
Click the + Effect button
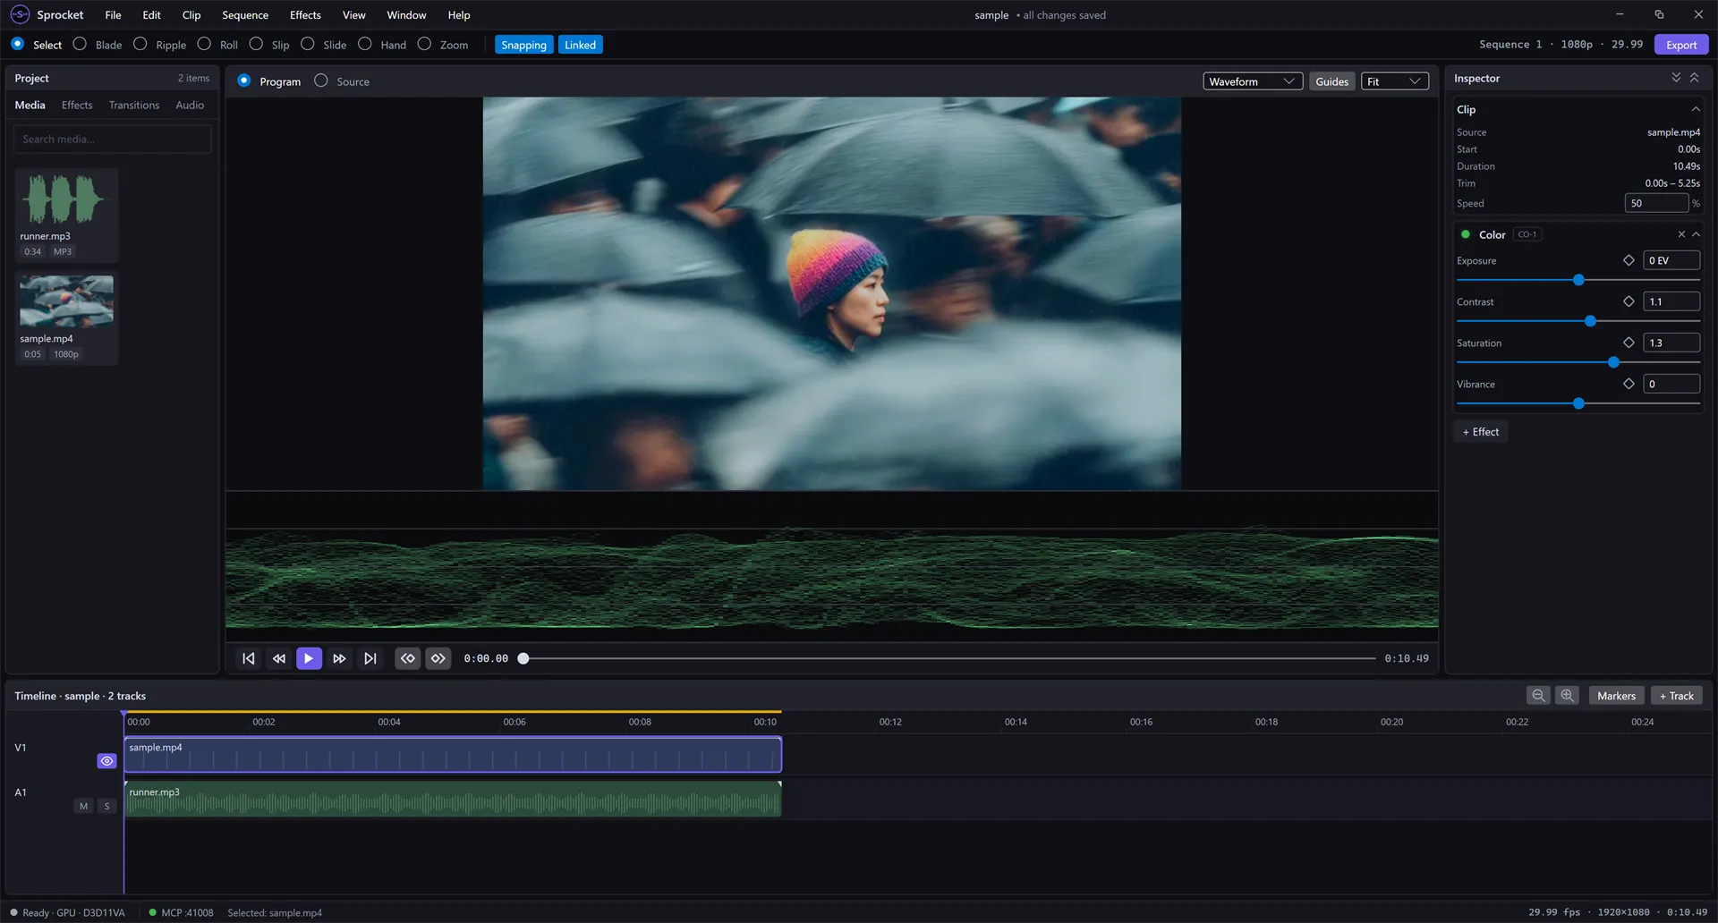pos(1481,432)
